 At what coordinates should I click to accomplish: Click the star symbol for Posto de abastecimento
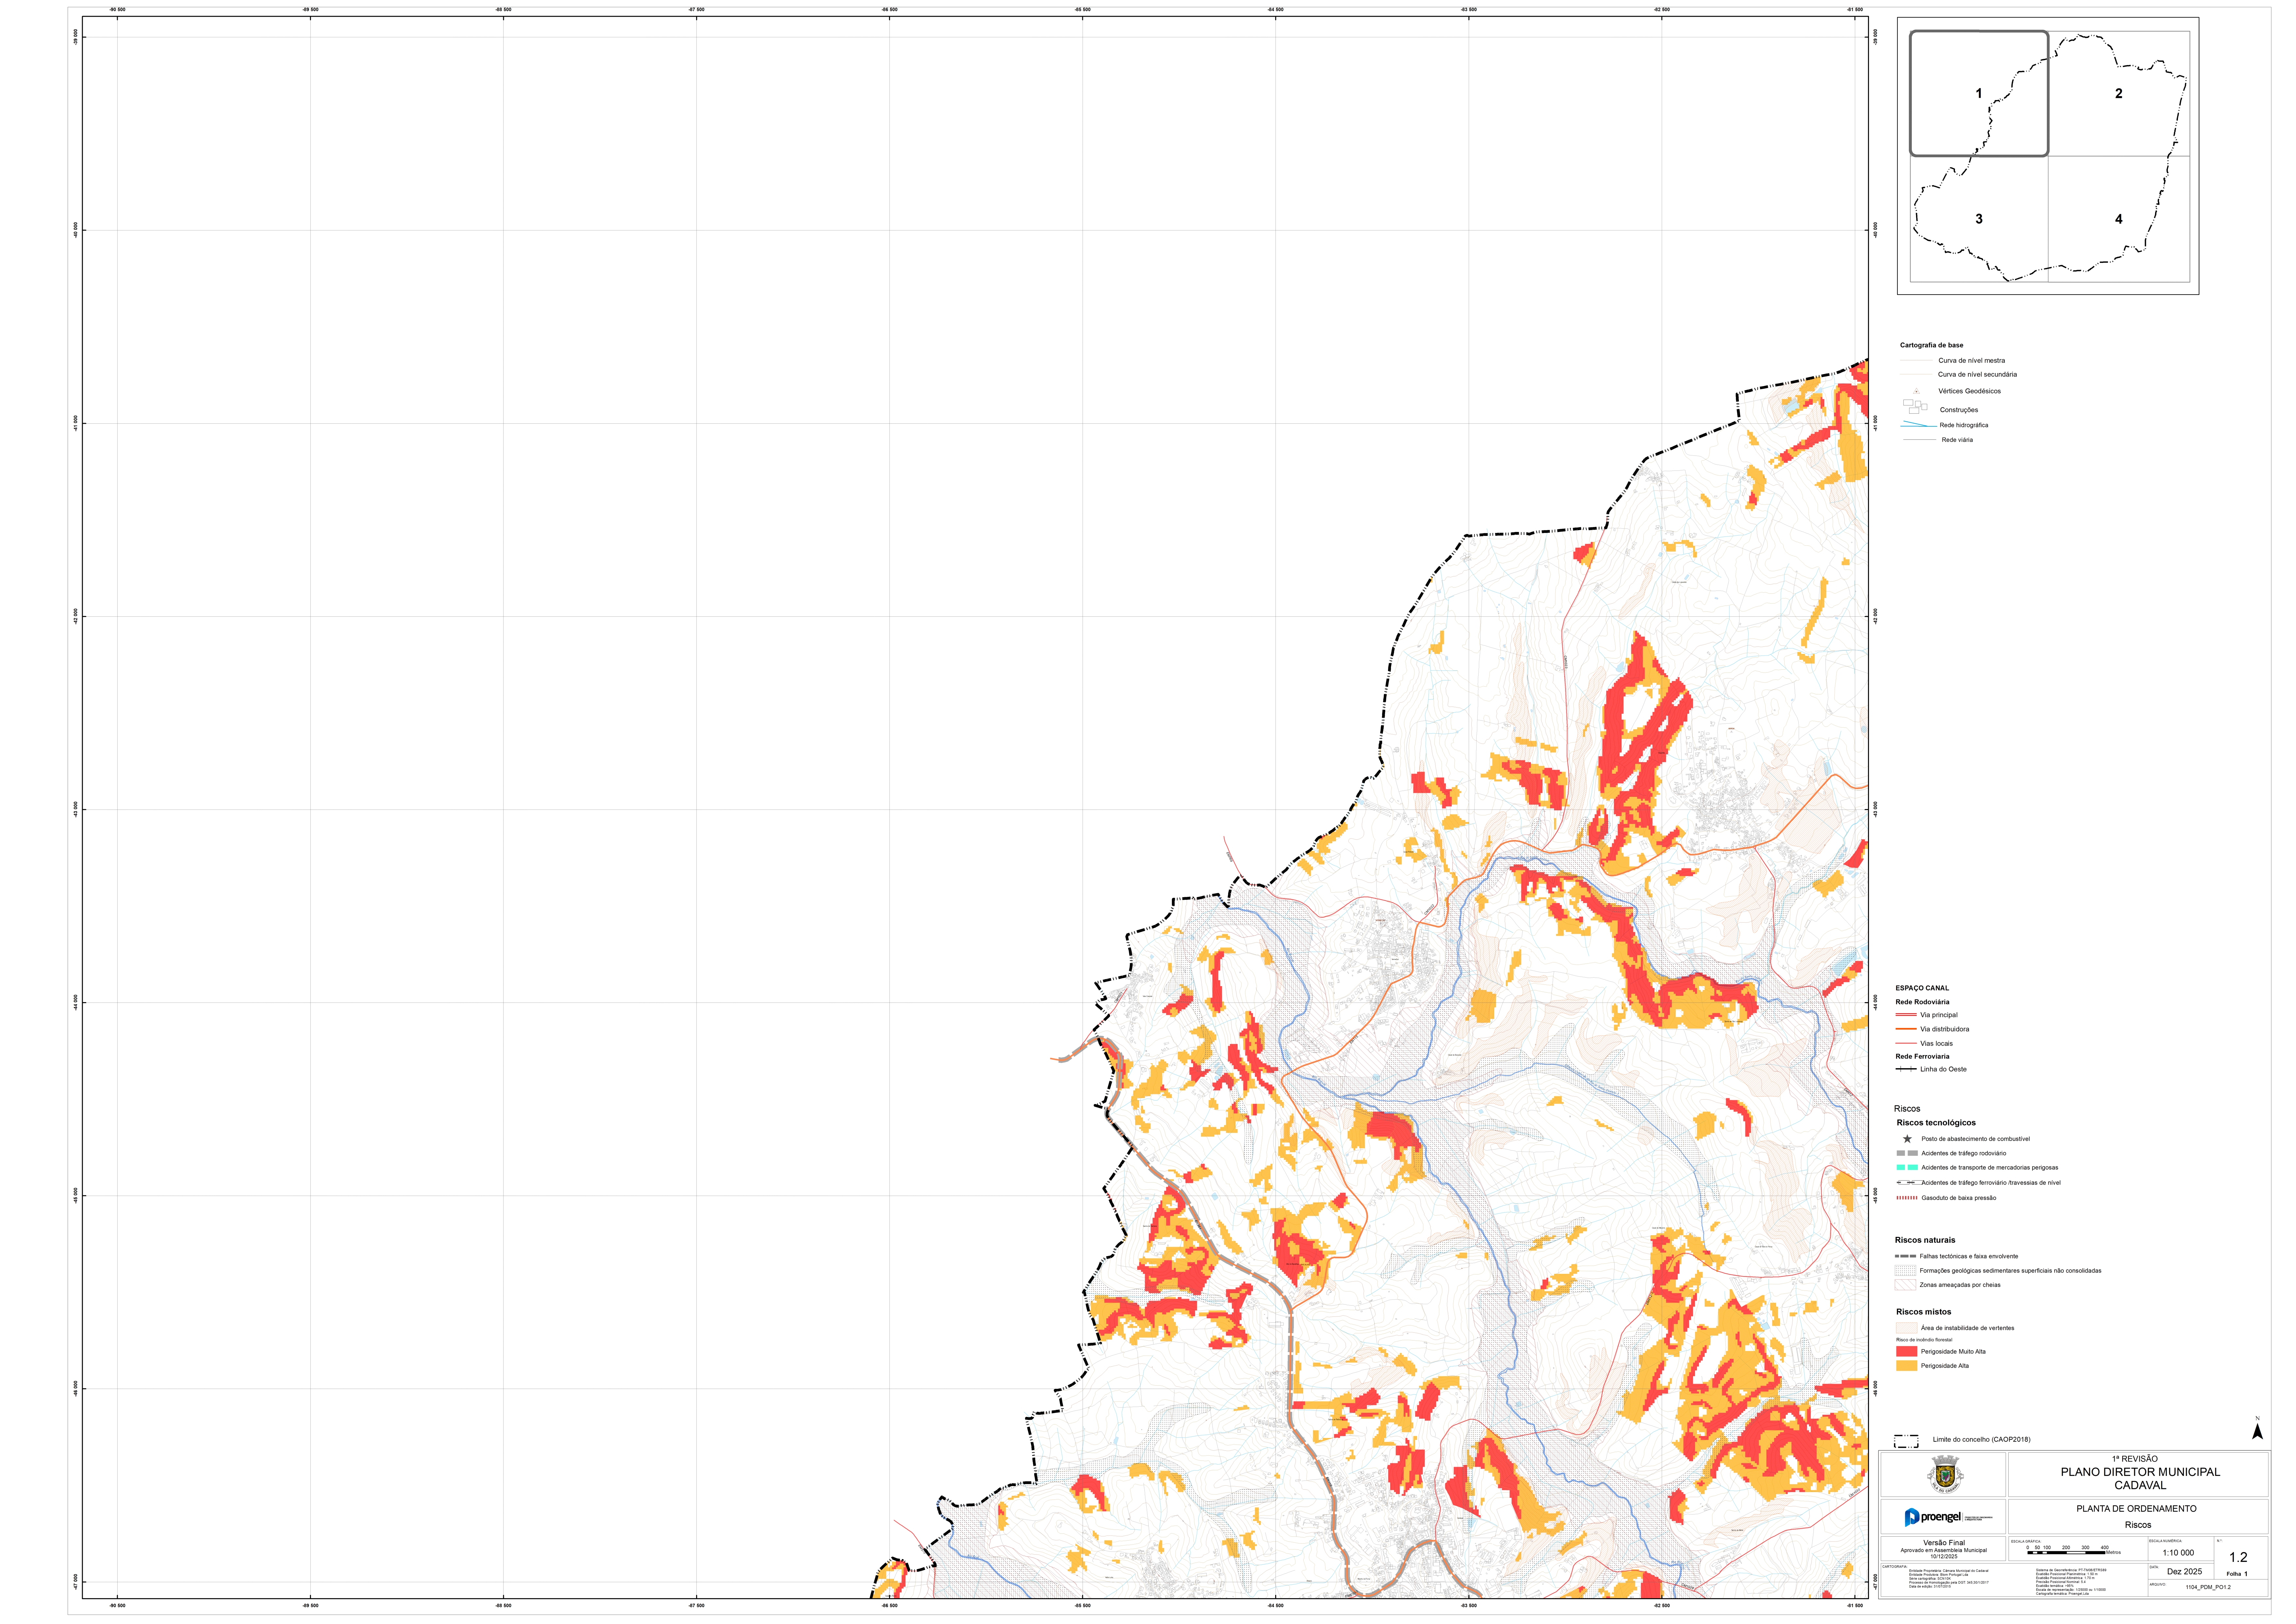click(1907, 1139)
